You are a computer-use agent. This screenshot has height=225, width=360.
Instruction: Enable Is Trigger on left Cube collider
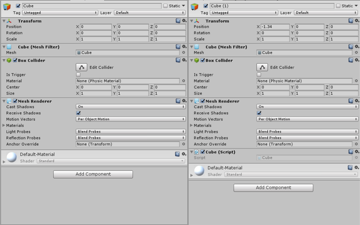click(x=78, y=75)
